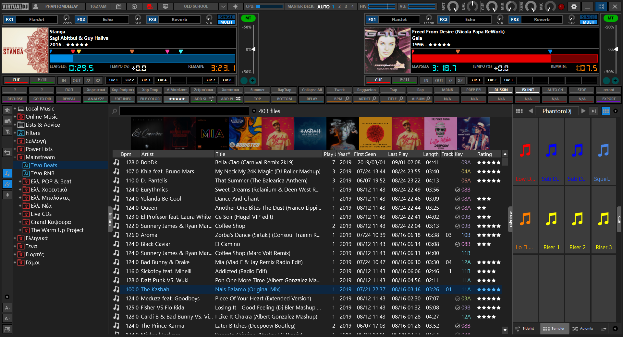Play the Riser 1 sample pad
Image resolution: width=623 pixels, height=337 pixels.
(552, 220)
